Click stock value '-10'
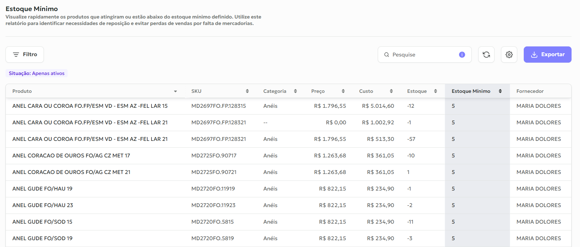The image size is (580, 247). [411, 155]
